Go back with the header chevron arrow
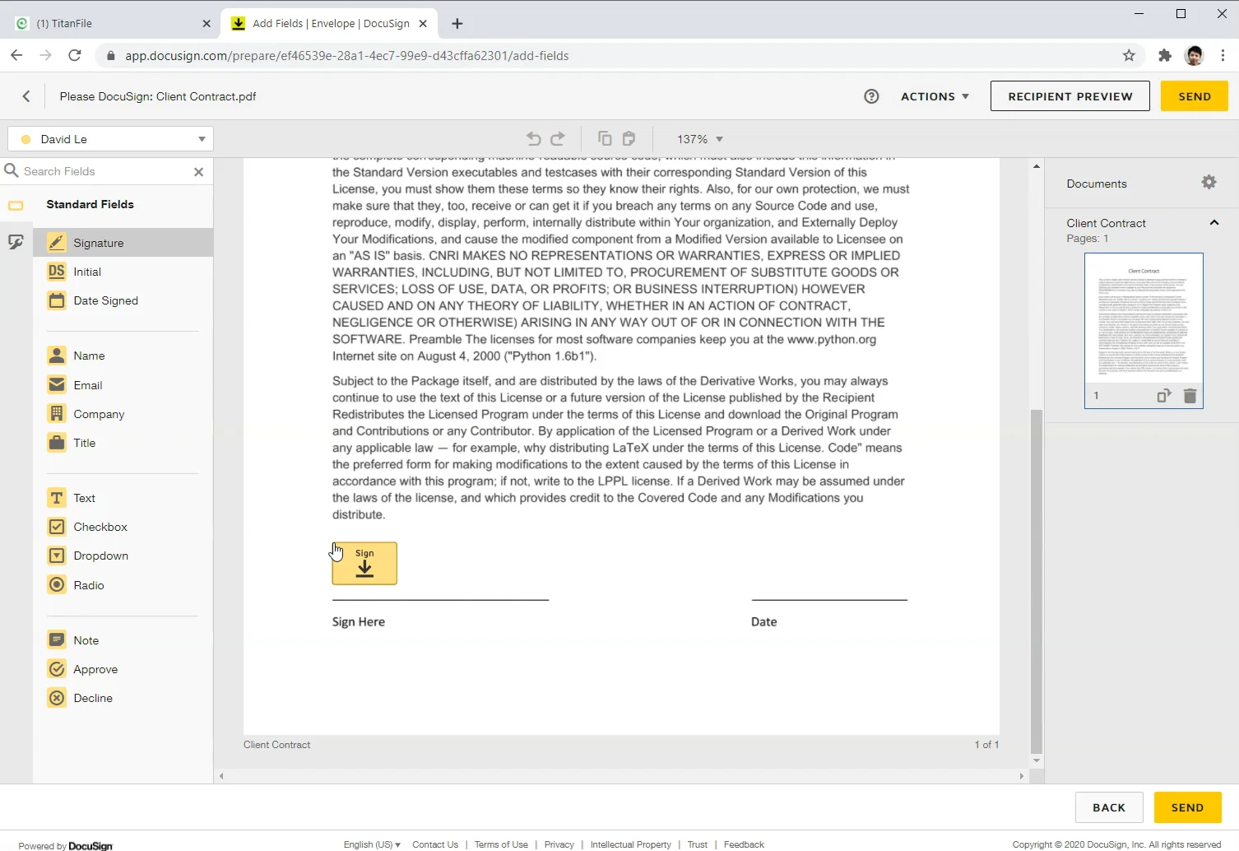This screenshot has width=1239, height=851. coord(26,96)
